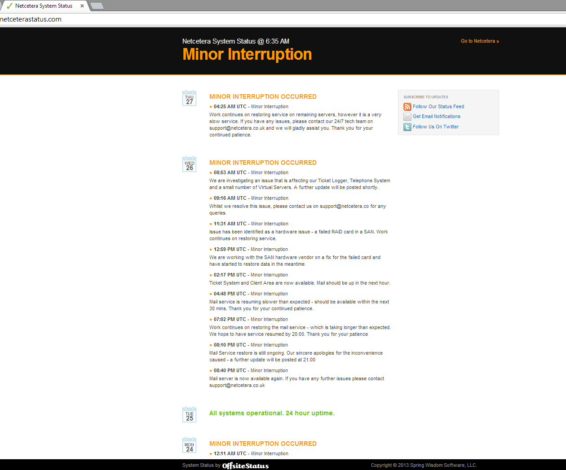Open Follow Us On Twitter link
The width and height of the screenshot is (566, 470).
coord(436,127)
